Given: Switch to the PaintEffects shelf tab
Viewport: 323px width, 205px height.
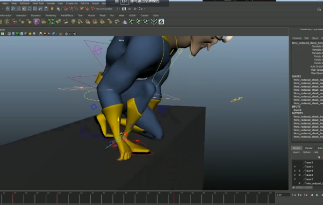Looking at the screenshot, I should click(67, 15).
